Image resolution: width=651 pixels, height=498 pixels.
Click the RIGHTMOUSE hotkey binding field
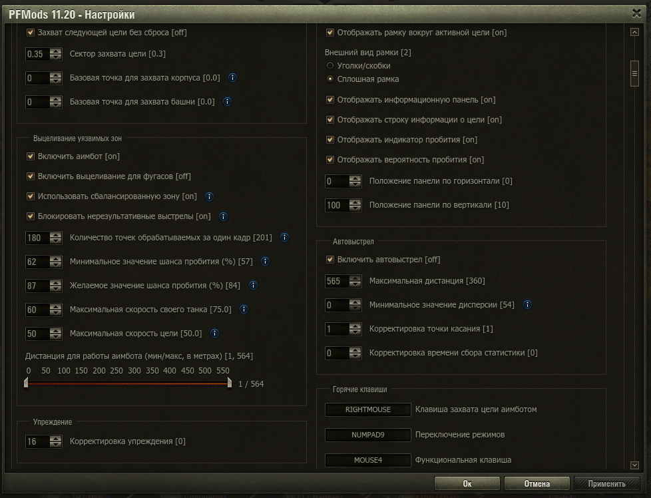click(367, 409)
